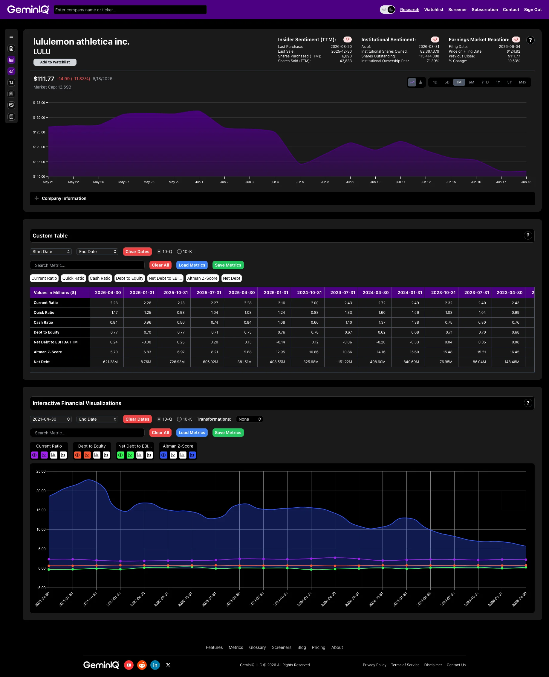Viewport: 549px width, 677px height.
Task: Switch price chart to candlestick bar view
Action: point(420,82)
